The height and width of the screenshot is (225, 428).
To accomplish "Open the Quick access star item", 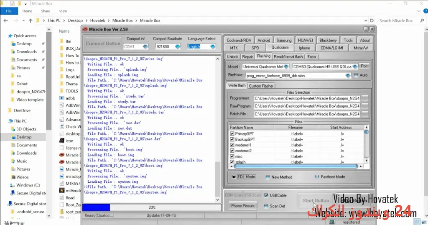I will coord(22,36).
